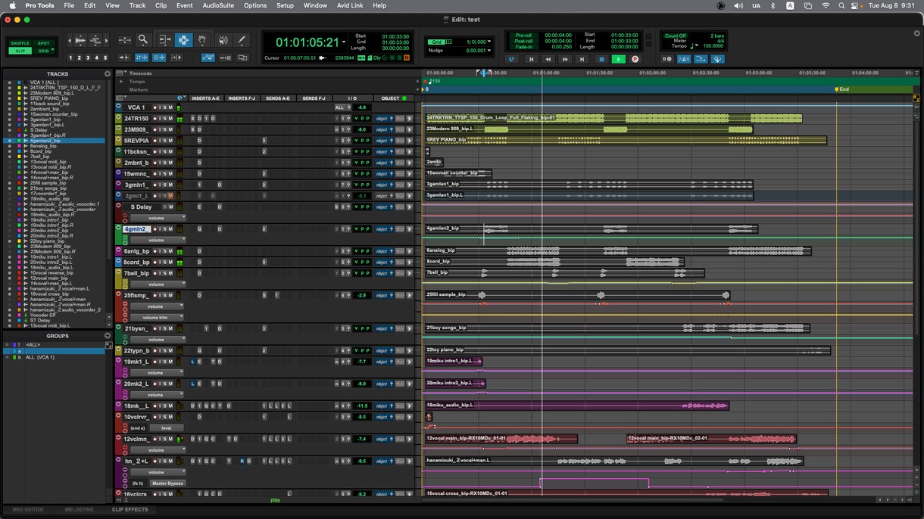Click the Record transport button
This screenshot has width=924, height=519.
coord(635,59)
